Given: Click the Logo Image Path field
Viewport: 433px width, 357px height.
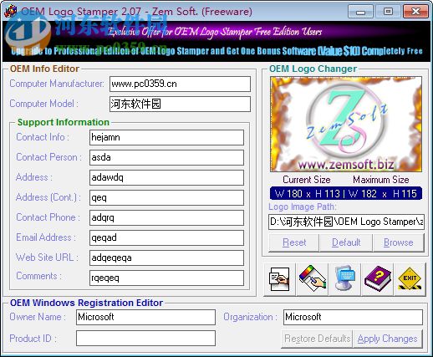Looking at the screenshot, I should (x=346, y=222).
